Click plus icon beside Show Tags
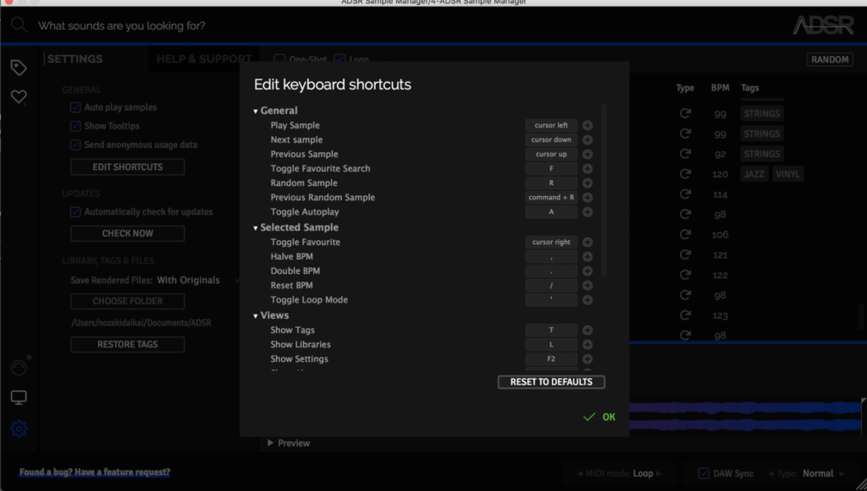 click(x=588, y=330)
